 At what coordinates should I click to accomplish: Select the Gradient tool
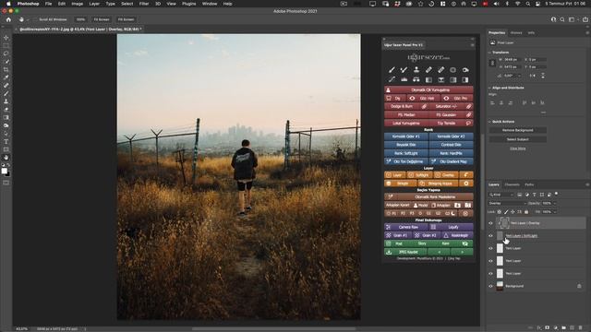point(6,117)
